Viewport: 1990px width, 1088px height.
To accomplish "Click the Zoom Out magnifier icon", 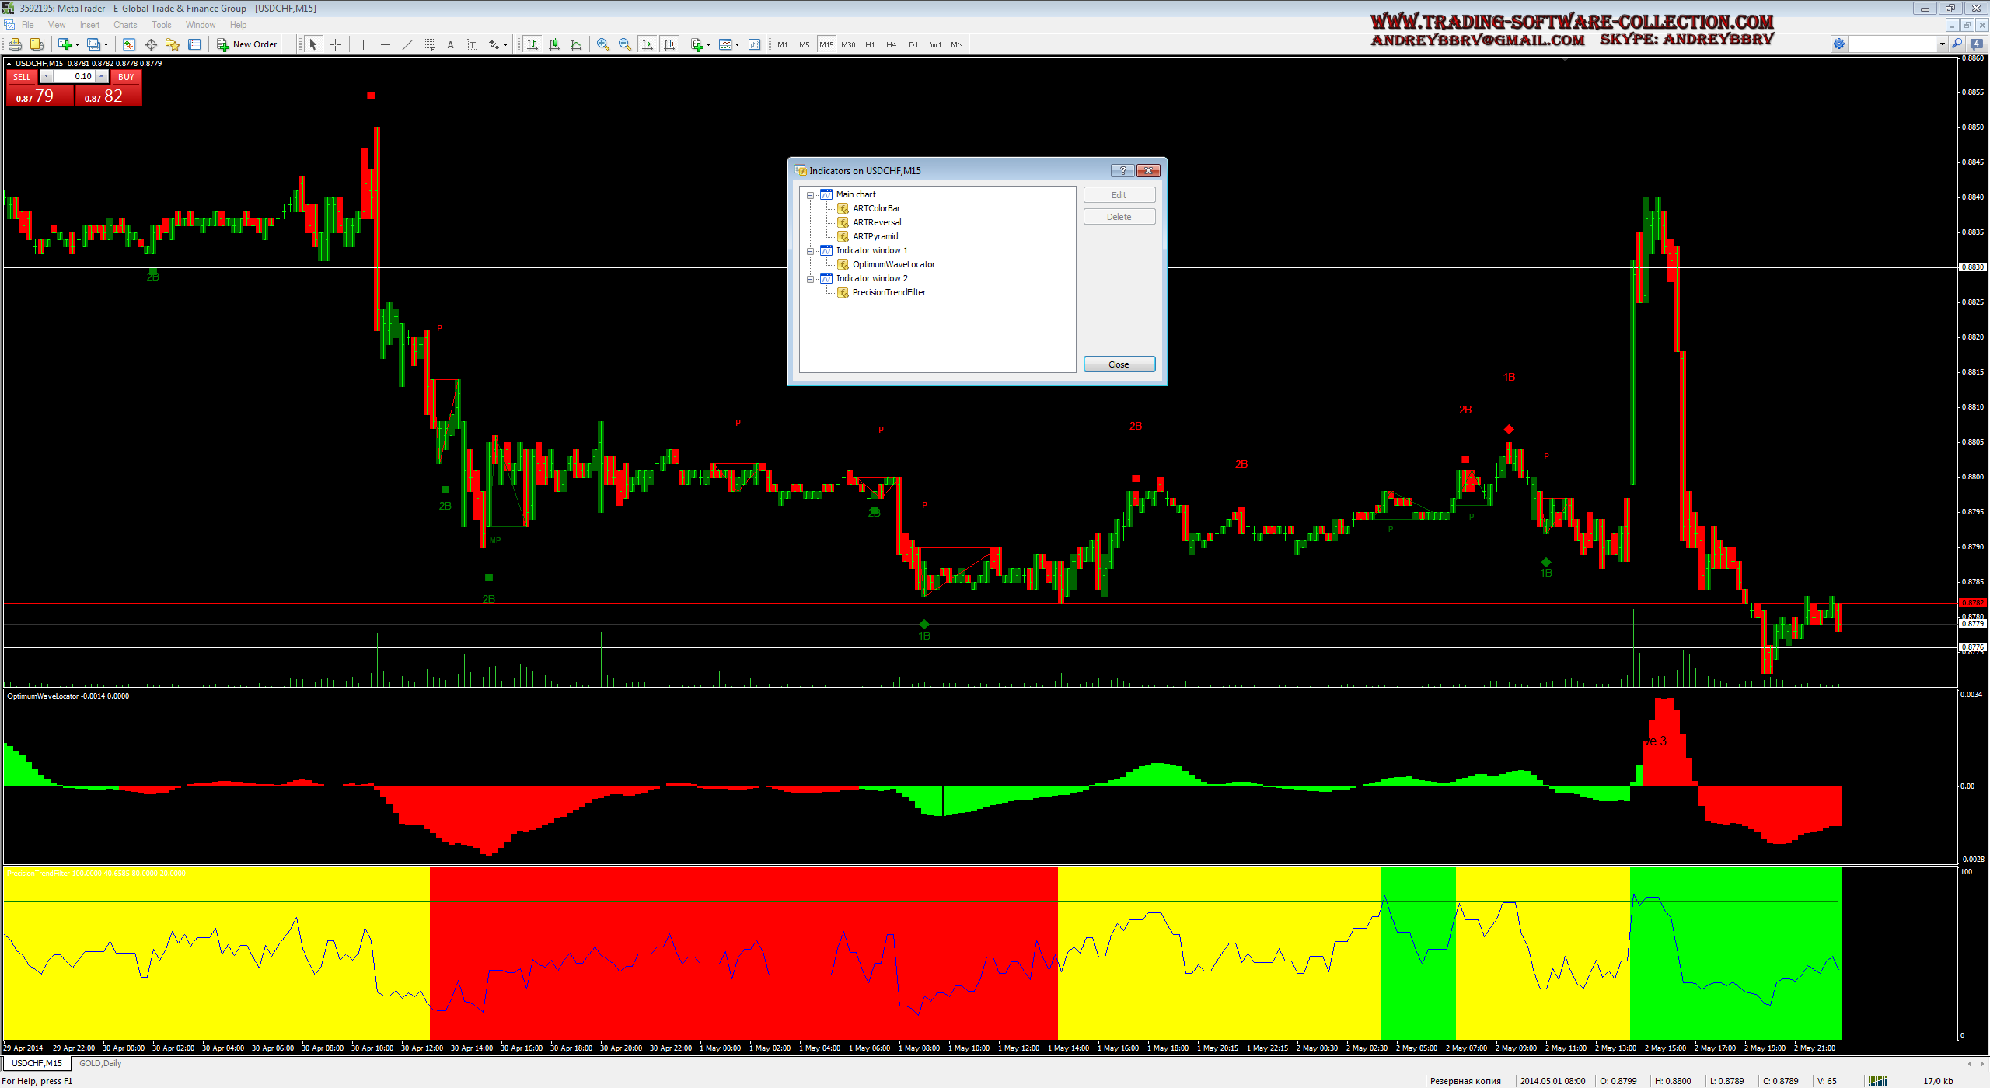I will [624, 44].
